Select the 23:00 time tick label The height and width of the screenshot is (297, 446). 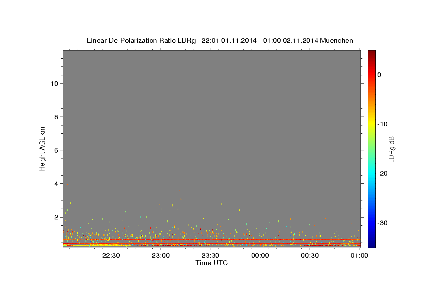(161, 256)
